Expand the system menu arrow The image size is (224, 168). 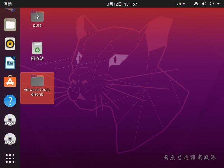pos(218,4)
